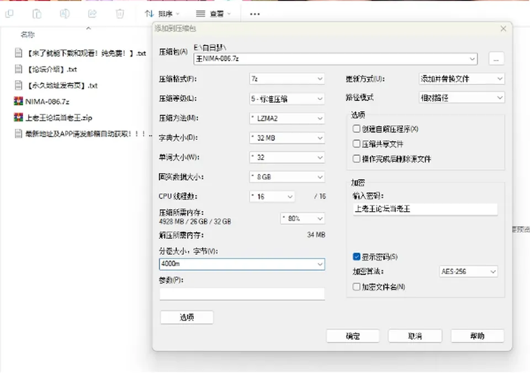Viewport: 530px width, 373px height.
Task: Click the 输入密码 password field
Action: pyautogui.click(x=425, y=209)
